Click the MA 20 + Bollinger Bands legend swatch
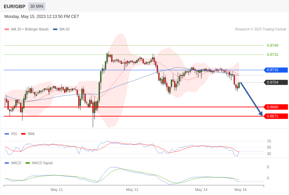 pyautogui.click(x=7, y=29)
